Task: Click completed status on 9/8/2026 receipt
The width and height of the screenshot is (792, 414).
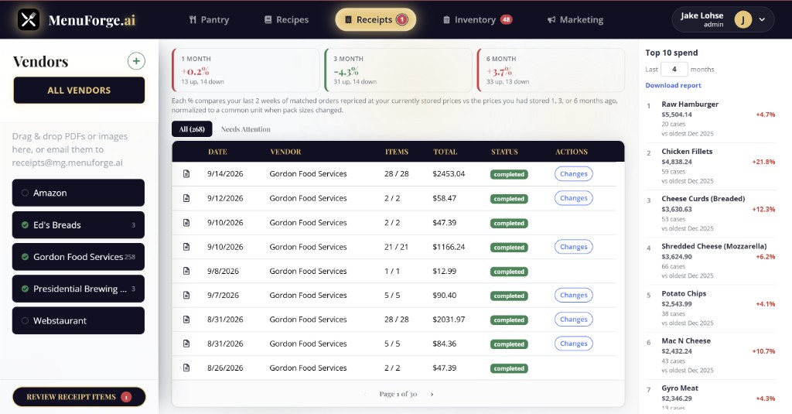Action: tap(509, 272)
